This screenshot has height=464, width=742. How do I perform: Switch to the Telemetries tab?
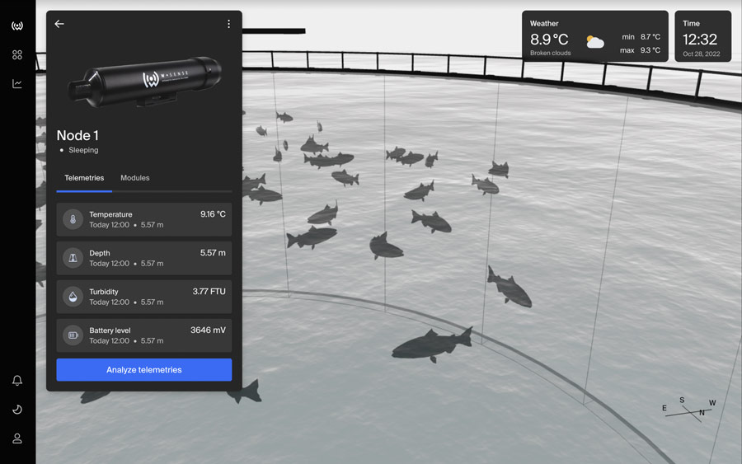point(84,178)
